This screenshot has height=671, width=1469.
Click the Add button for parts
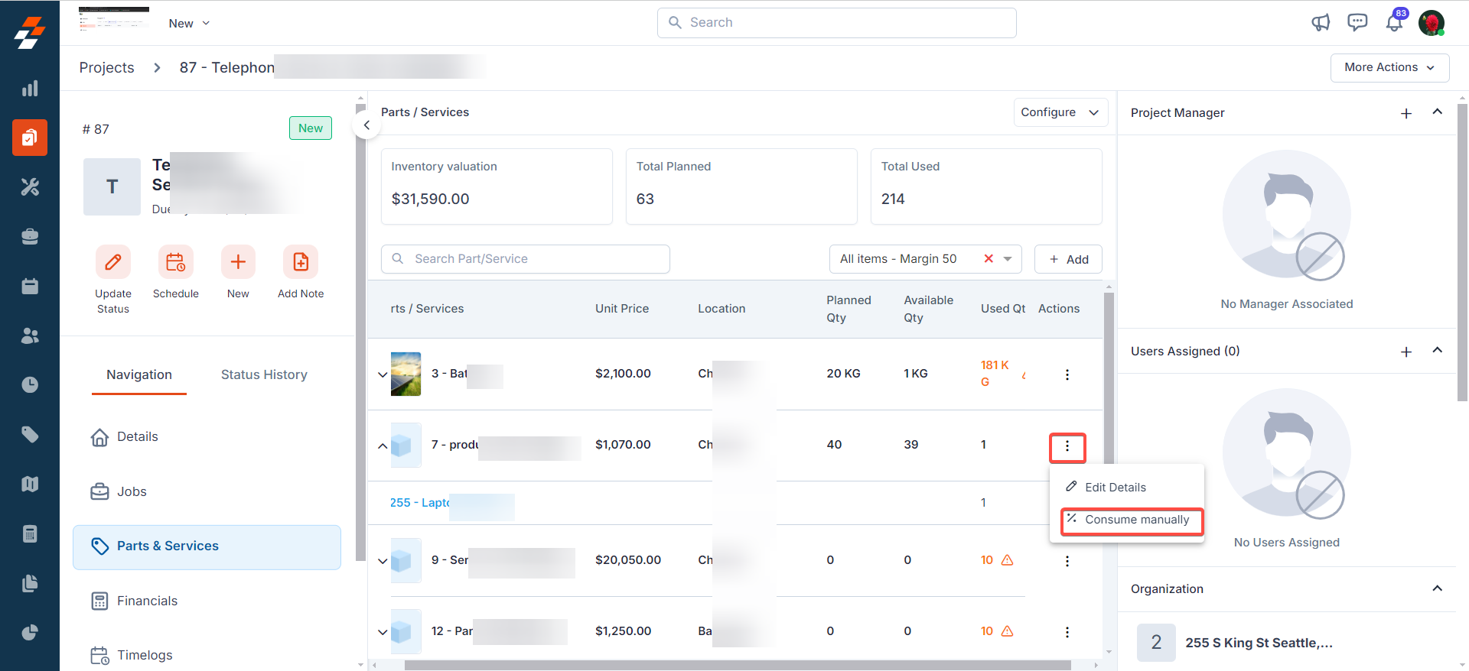pyautogui.click(x=1068, y=259)
